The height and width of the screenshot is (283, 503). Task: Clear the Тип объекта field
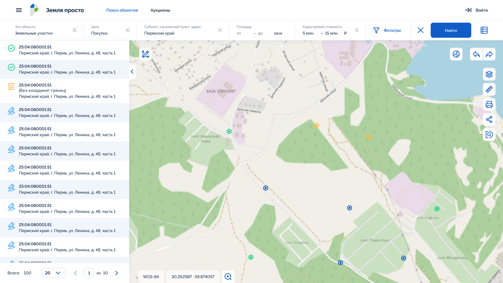pyautogui.click(x=75, y=30)
